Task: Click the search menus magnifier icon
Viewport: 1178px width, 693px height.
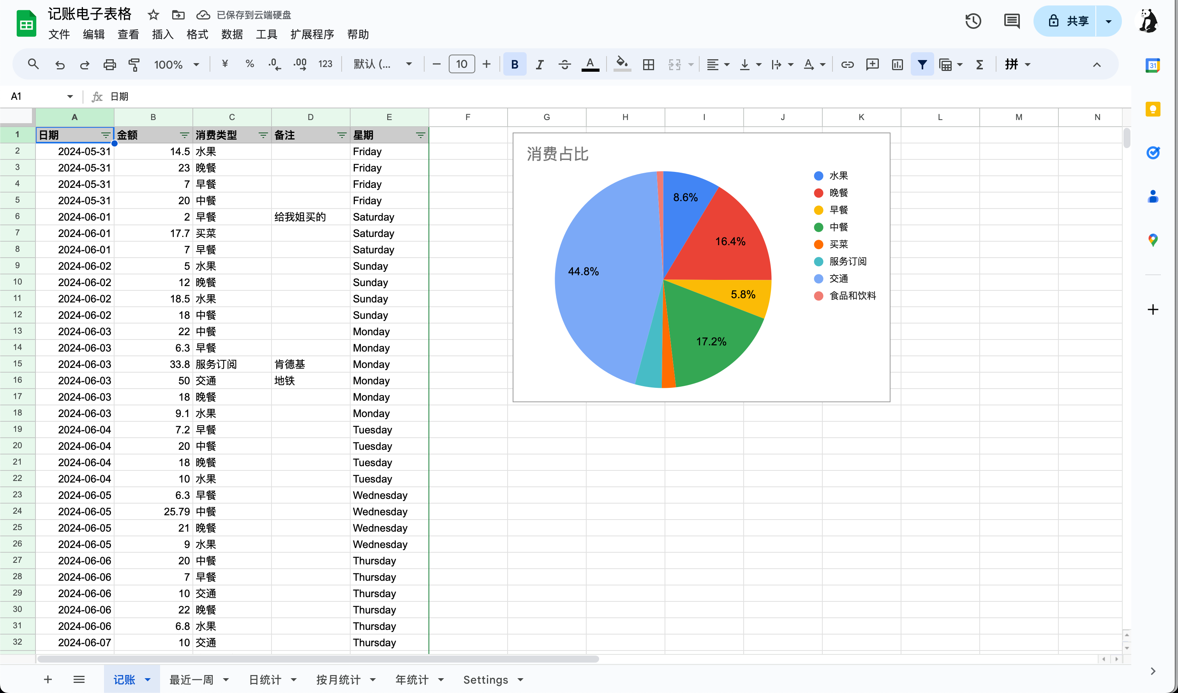Action: [x=33, y=64]
